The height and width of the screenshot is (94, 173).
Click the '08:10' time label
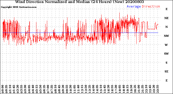[55, 89]
